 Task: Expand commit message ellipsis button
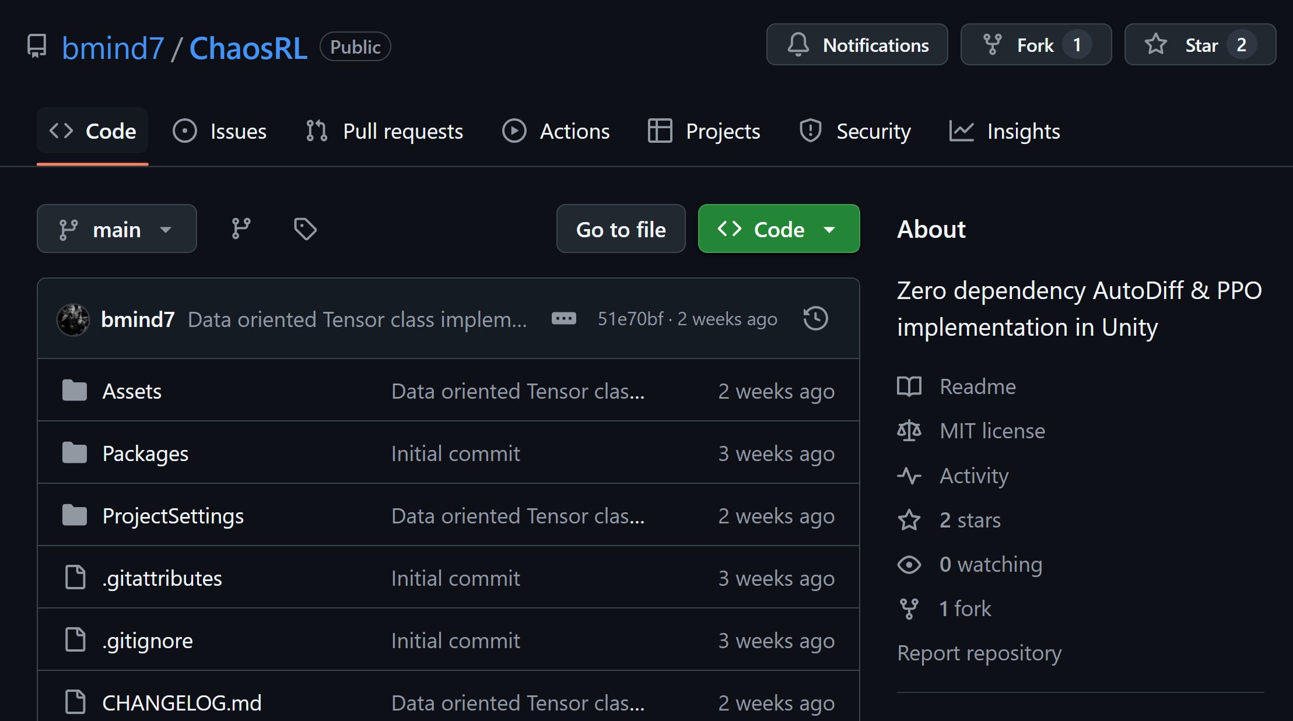563,319
